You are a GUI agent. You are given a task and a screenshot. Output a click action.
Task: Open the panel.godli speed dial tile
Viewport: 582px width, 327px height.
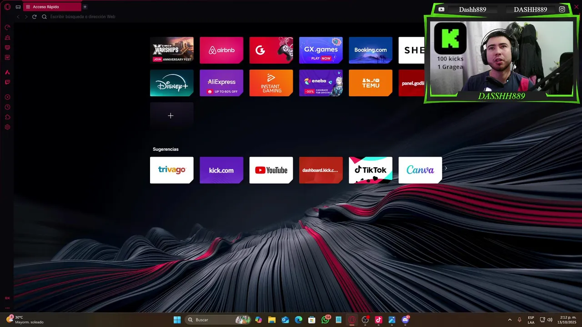pos(411,83)
